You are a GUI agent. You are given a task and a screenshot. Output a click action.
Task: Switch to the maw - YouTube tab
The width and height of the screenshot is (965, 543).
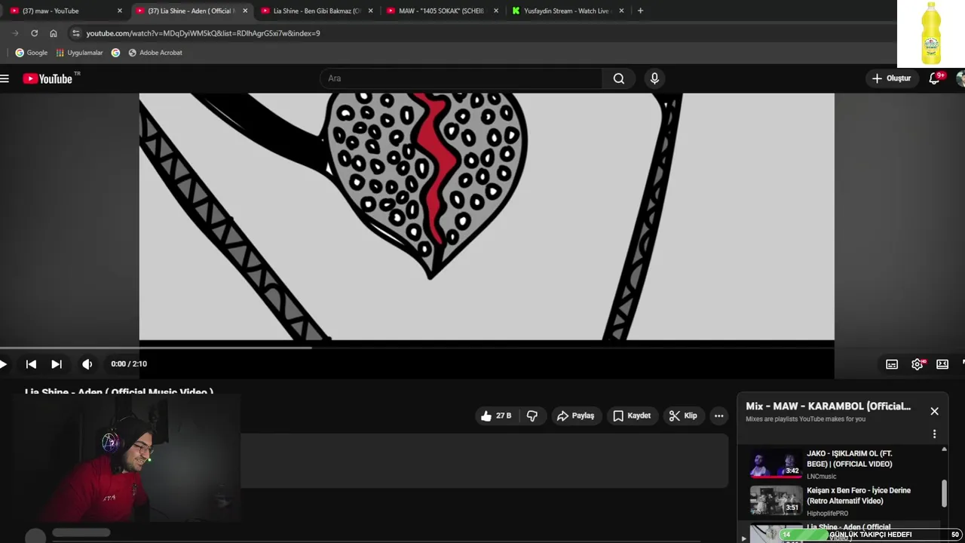pos(63,11)
